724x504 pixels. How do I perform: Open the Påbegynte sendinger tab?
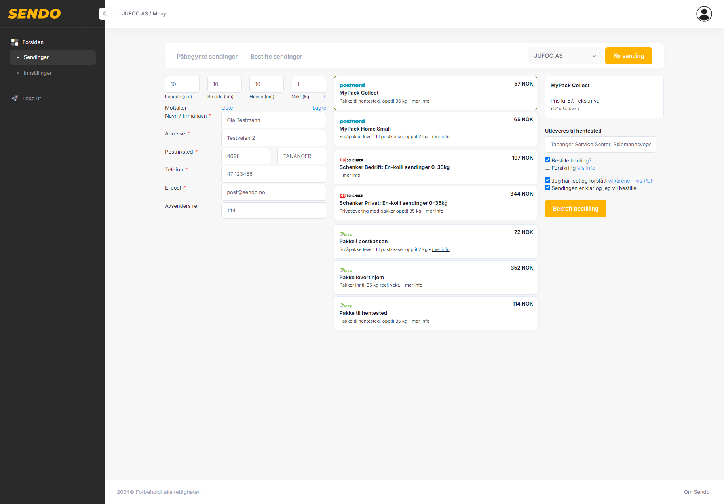point(207,57)
